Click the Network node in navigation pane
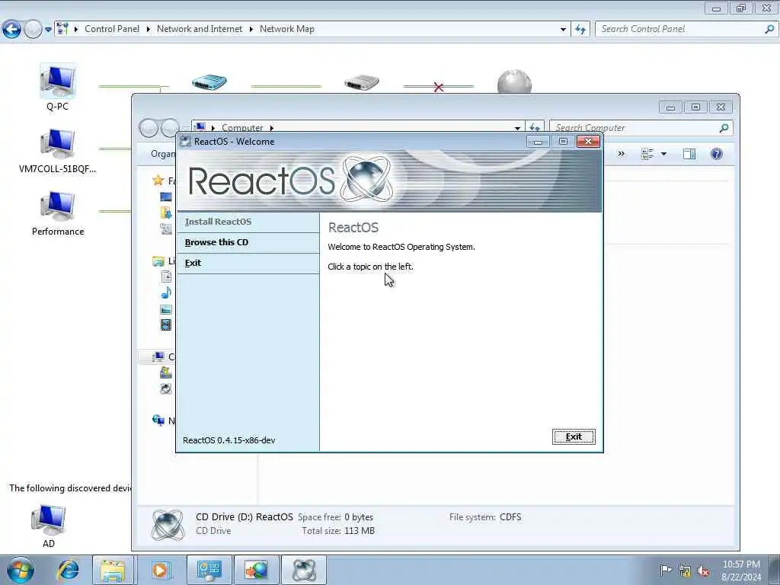 point(158,420)
